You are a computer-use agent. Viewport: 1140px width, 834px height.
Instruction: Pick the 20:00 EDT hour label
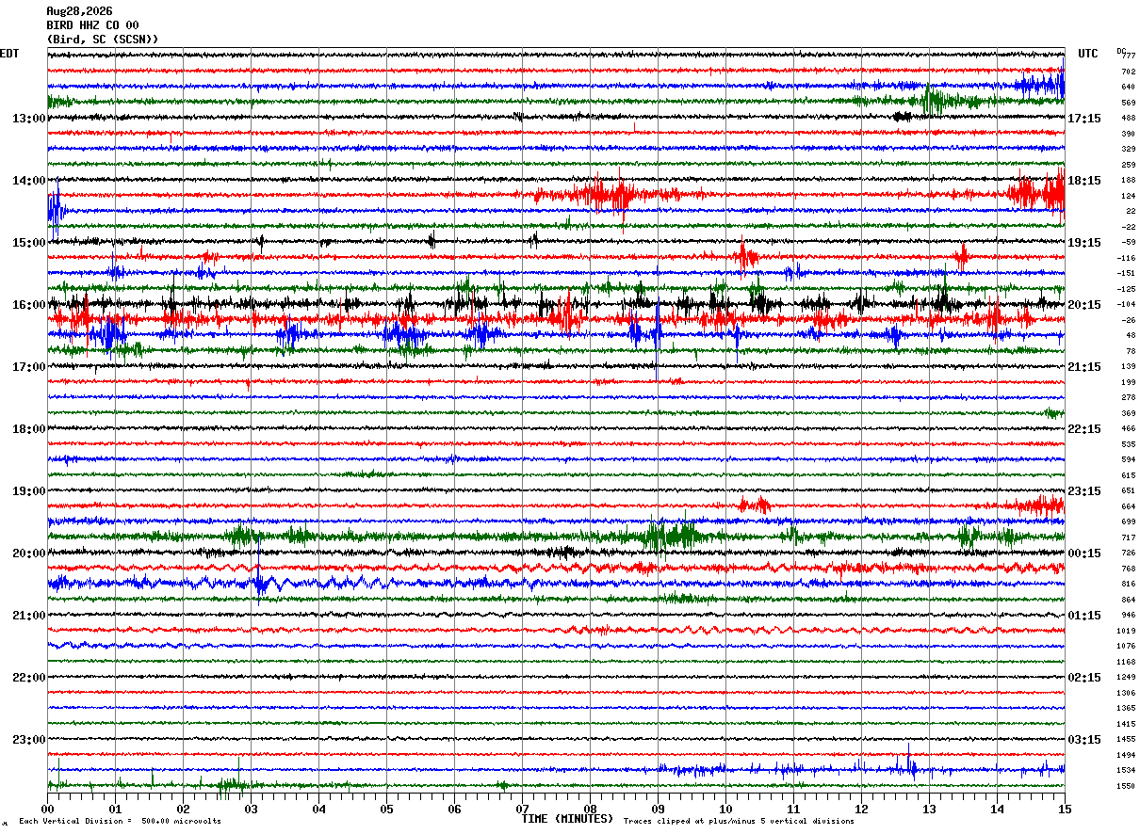pos(28,553)
